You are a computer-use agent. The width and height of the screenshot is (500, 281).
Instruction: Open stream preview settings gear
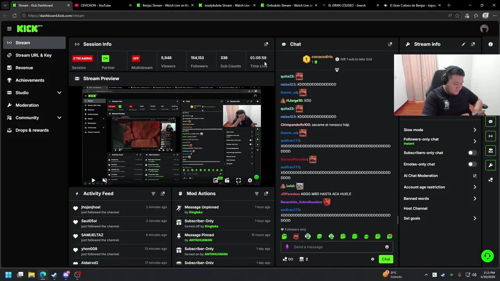(250, 180)
